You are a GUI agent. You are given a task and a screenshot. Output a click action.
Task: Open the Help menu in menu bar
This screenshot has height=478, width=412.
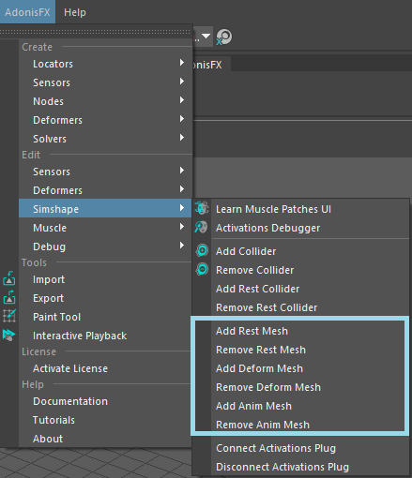click(x=75, y=12)
